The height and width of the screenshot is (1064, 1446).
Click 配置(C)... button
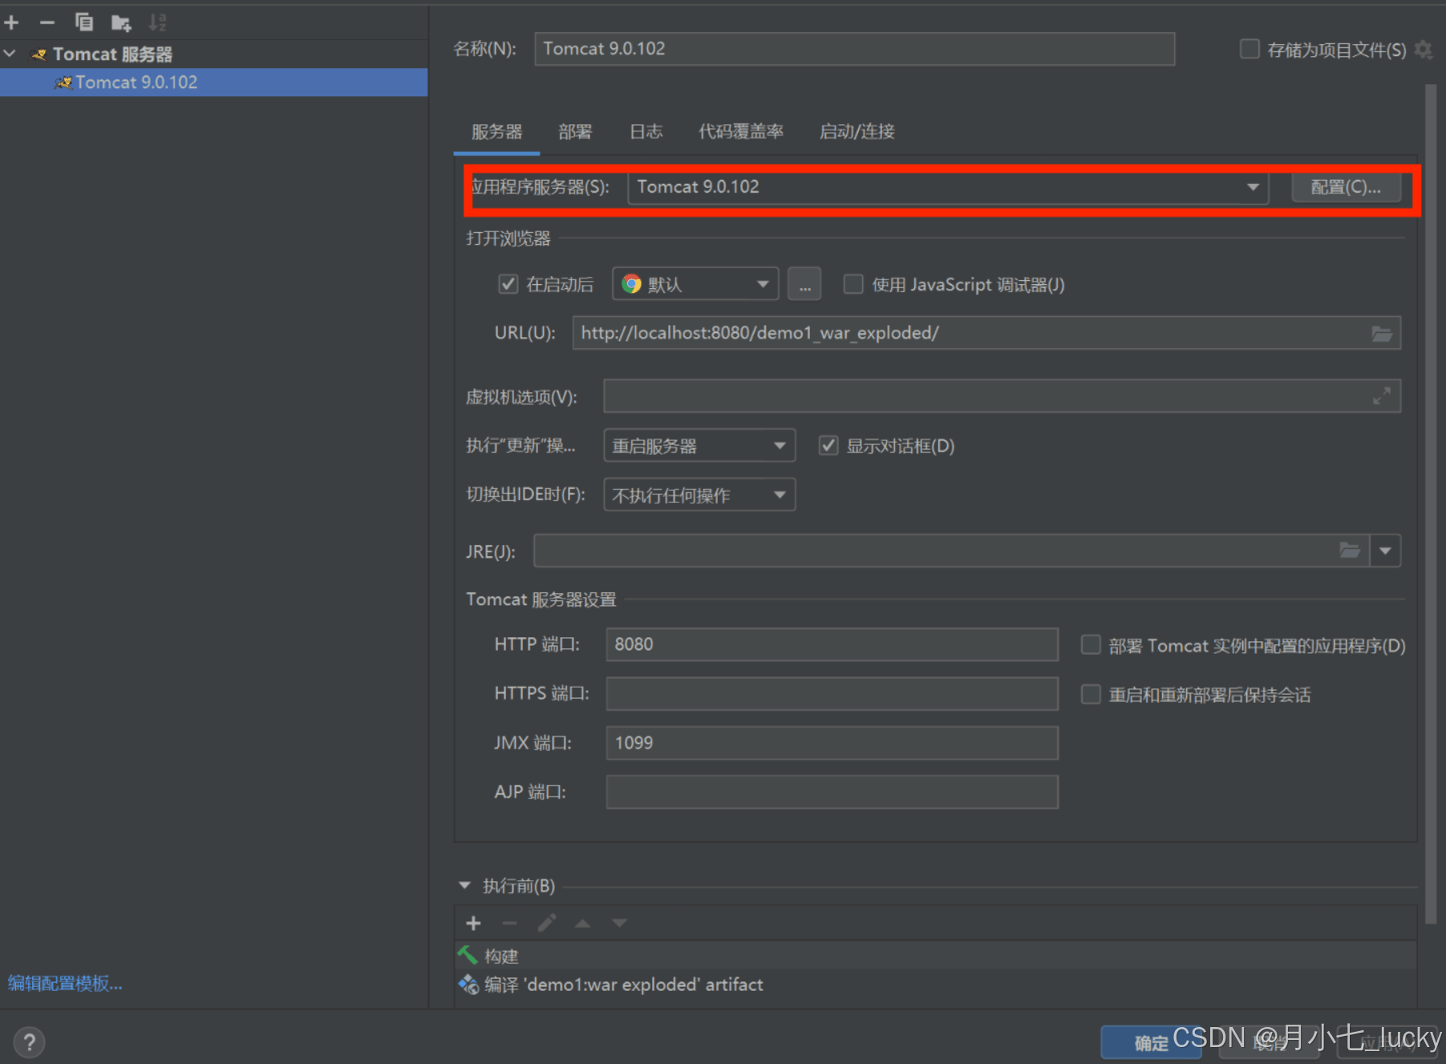pos(1346,187)
